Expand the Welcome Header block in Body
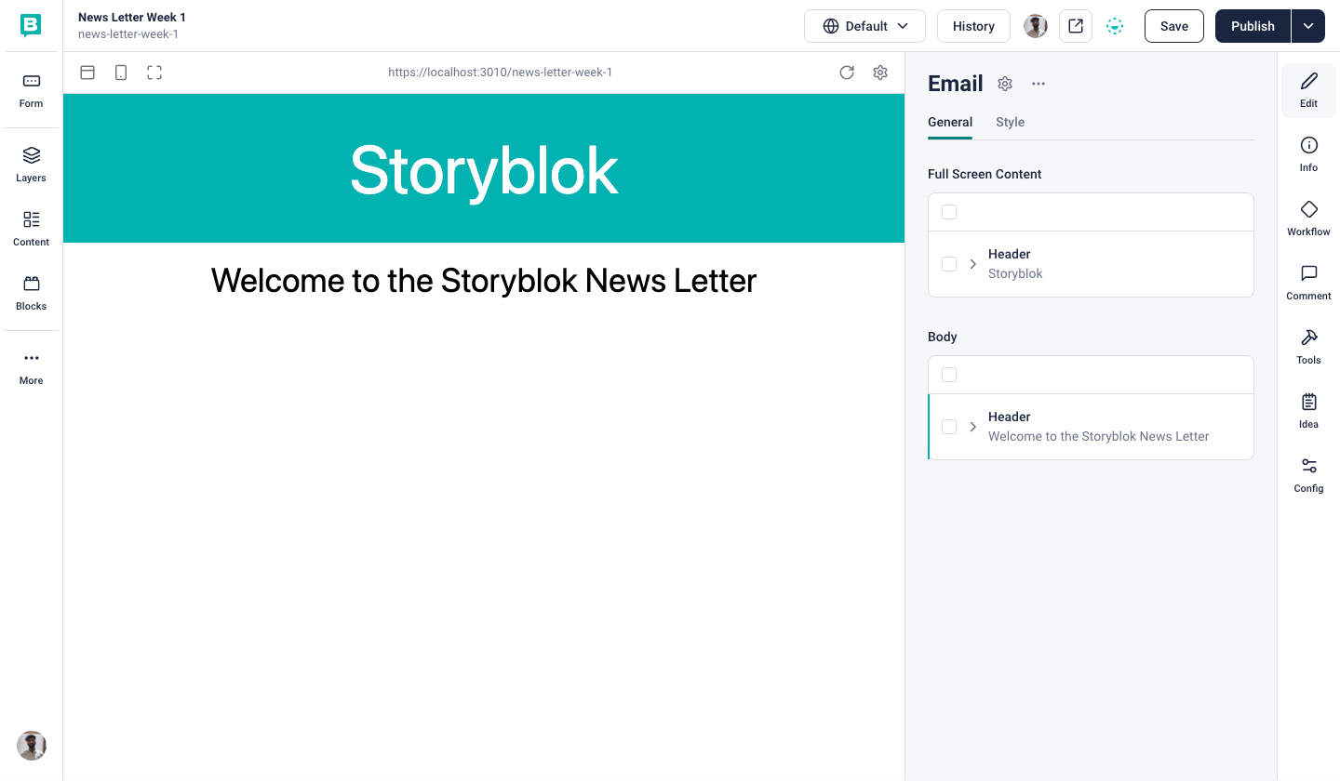This screenshot has height=781, width=1340. [973, 427]
